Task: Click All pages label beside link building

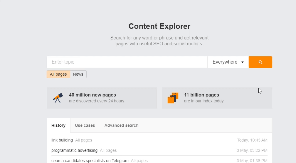Action: (84, 140)
